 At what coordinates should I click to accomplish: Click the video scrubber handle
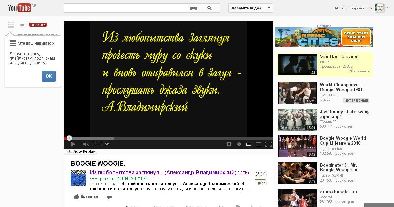coord(69,138)
